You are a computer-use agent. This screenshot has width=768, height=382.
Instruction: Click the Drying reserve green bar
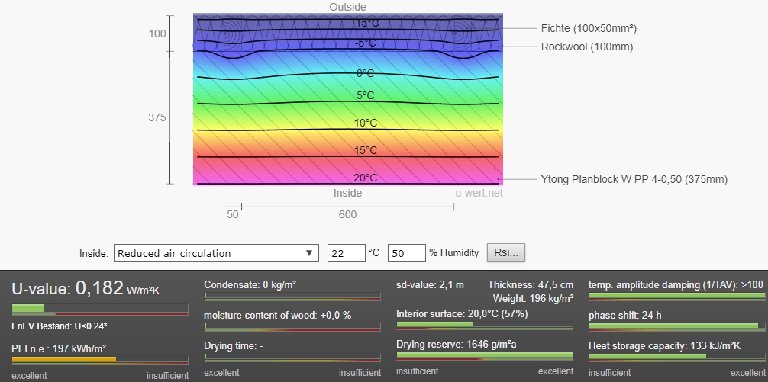coord(485,355)
